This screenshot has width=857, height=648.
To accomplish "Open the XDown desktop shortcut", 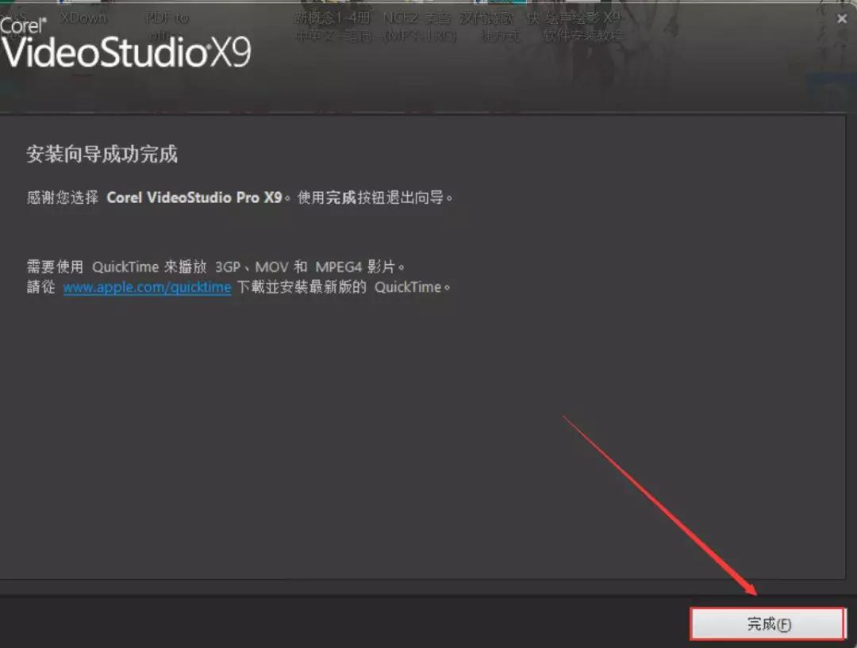I will pos(83,17).
